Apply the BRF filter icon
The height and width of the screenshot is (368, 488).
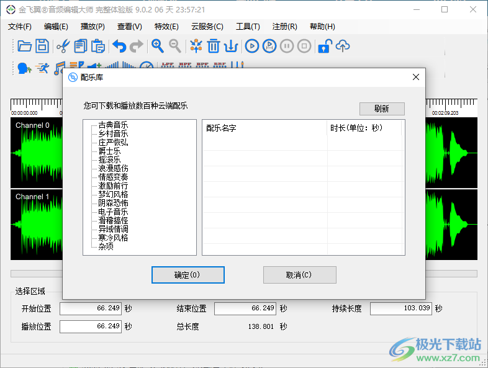(x=220, y=65)
